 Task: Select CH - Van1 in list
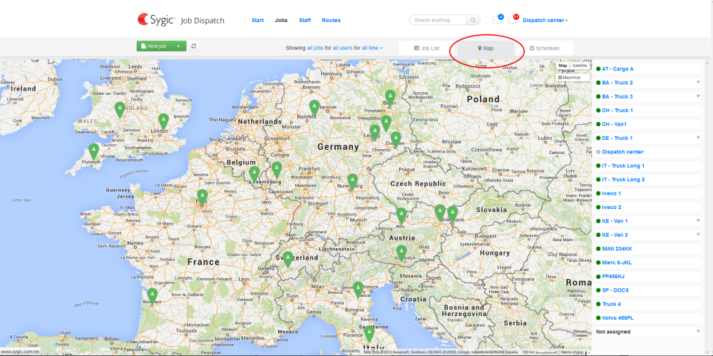coord(648,124)
